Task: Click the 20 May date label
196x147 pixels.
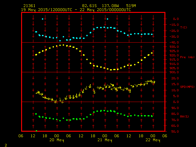Action: (57, 140)
